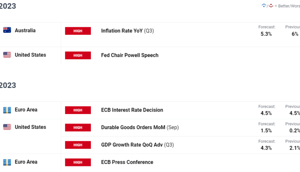Open the Inflation Rate YoY (Q3) event
Viewport: 300px width, 172px height.
128,31
